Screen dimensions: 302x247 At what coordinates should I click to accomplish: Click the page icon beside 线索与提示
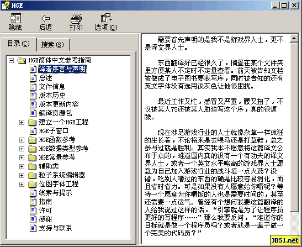[33, 193]
